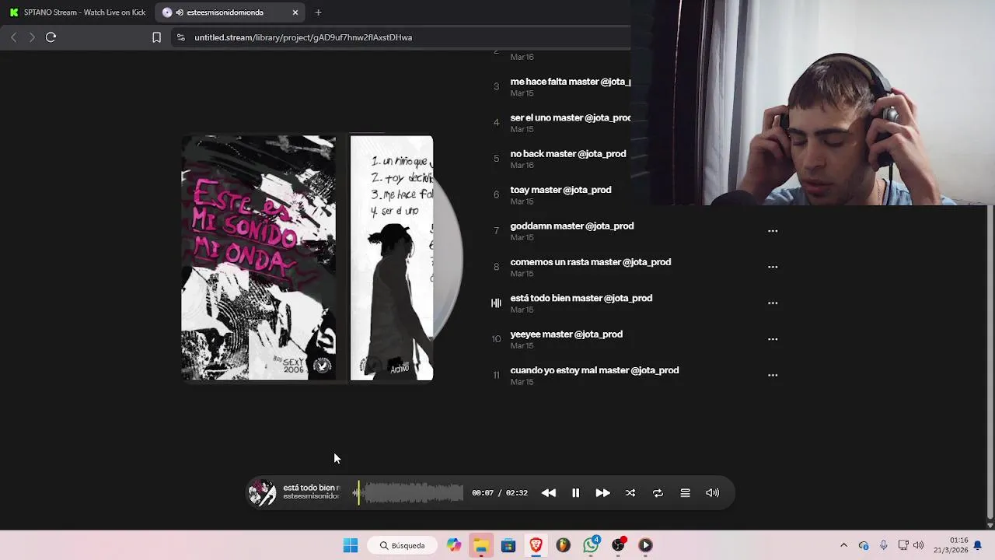
Task: Show hidden system tray icons
Action: tap(843, 545)
